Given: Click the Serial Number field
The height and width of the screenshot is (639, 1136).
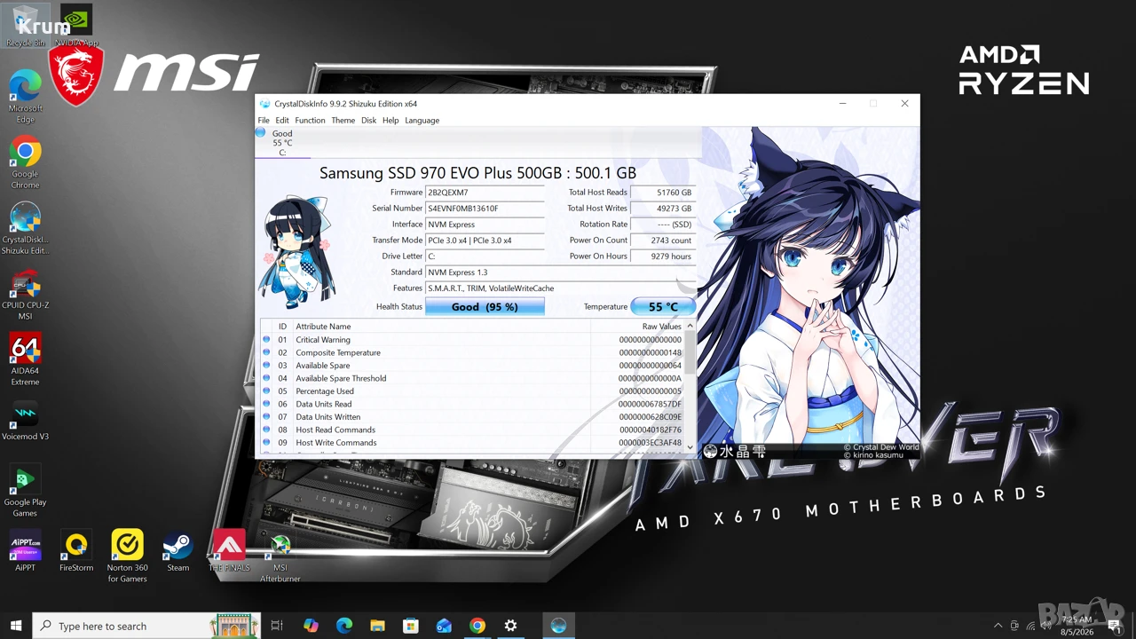Looking at the screenshot, I should [x=485, y=209].
